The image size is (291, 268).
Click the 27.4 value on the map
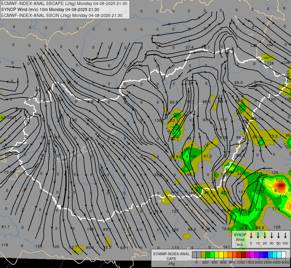pyautogui.click(x=189, y=47)
